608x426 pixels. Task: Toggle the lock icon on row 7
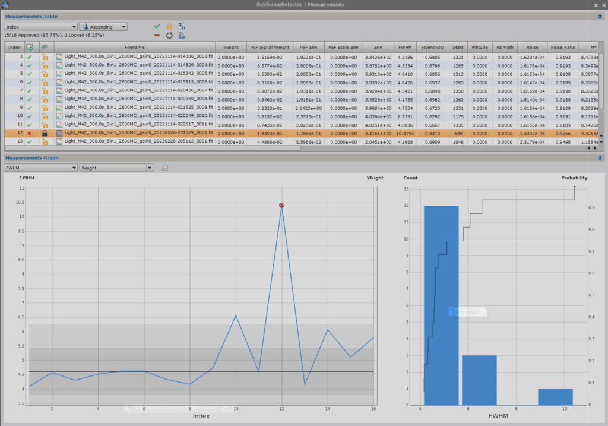pos(44,90)
